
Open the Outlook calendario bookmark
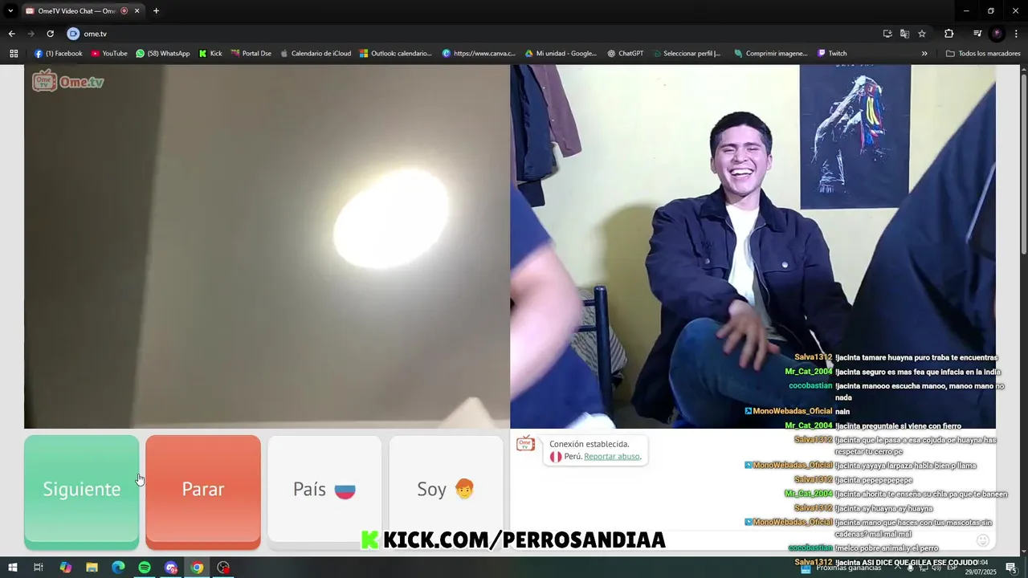[x=396, y=54]
